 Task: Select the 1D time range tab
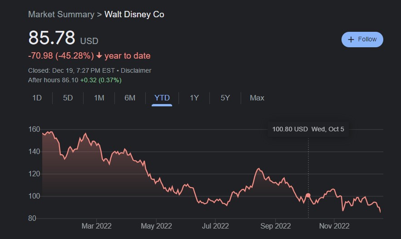click(37, 98)
